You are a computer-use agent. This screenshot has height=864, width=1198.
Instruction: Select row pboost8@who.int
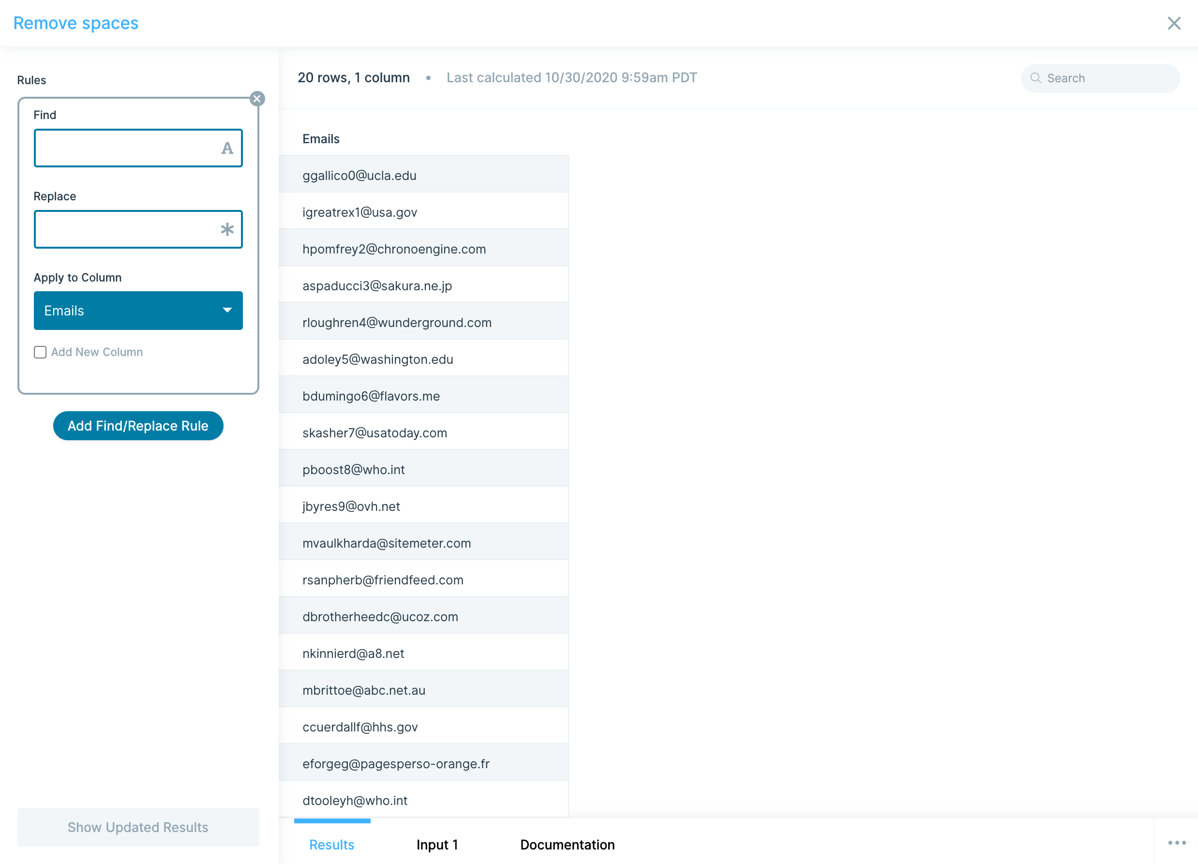click(x=424, y=468)
